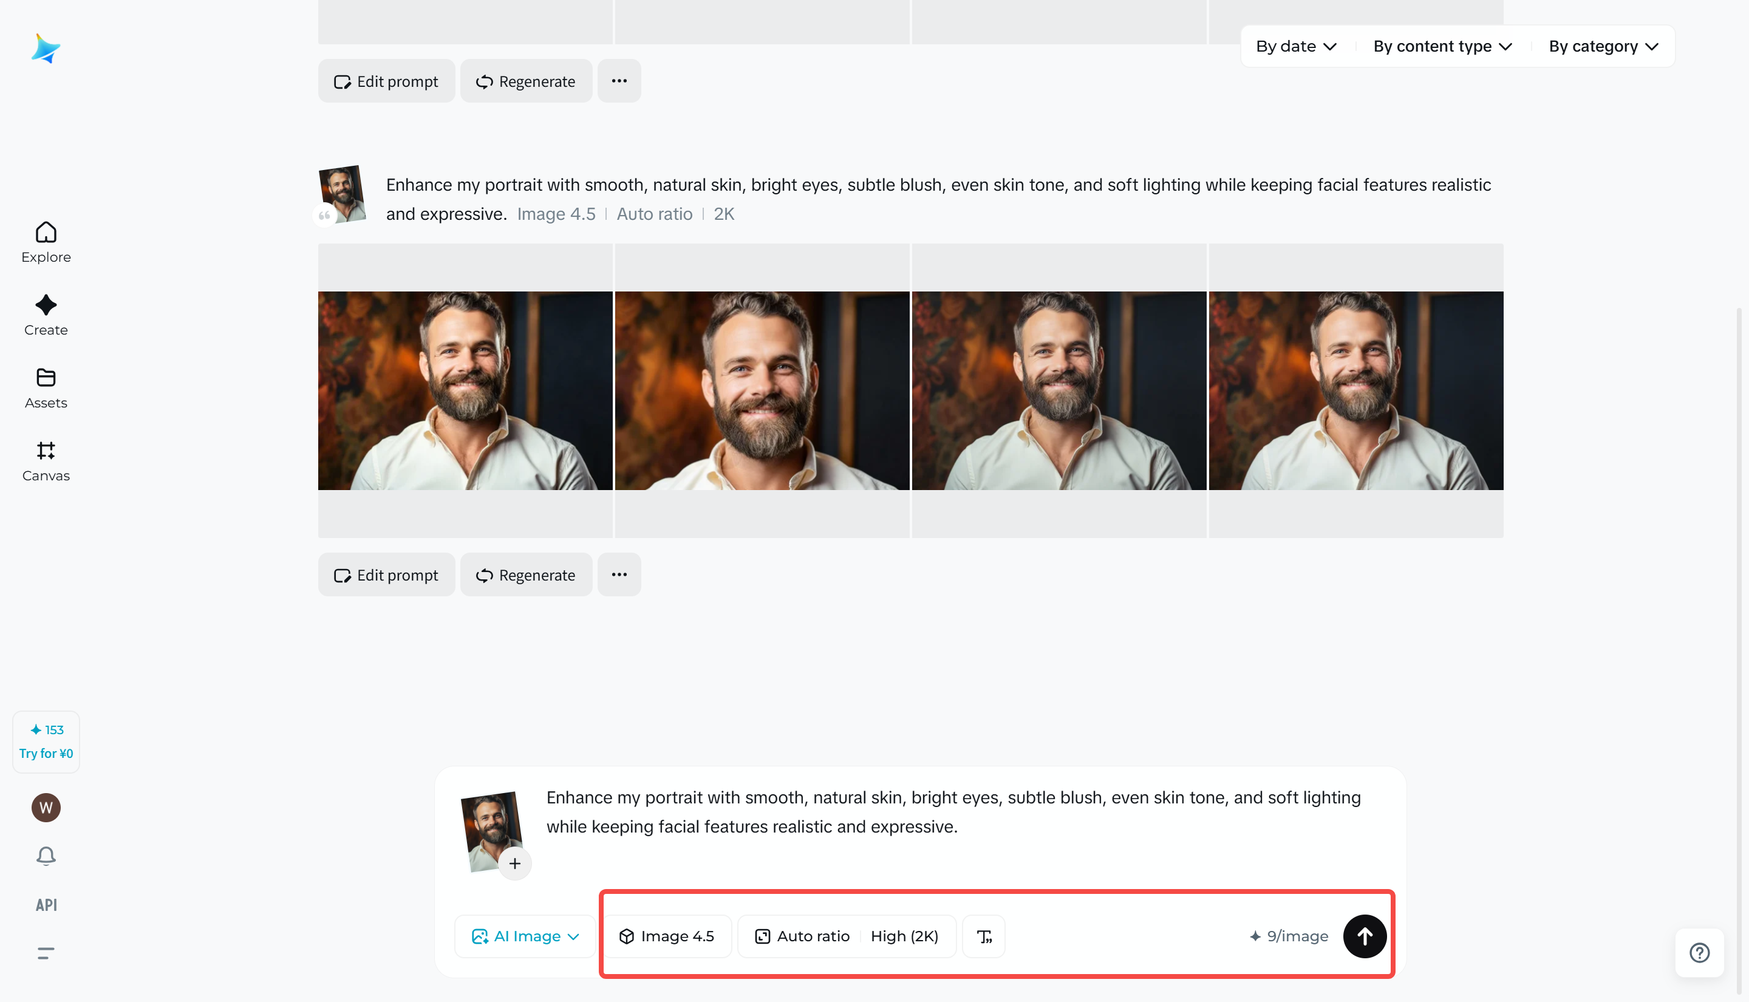Open the AI Image mode dropdown
The image size is (1749, 1002).
tap(525, 936)
